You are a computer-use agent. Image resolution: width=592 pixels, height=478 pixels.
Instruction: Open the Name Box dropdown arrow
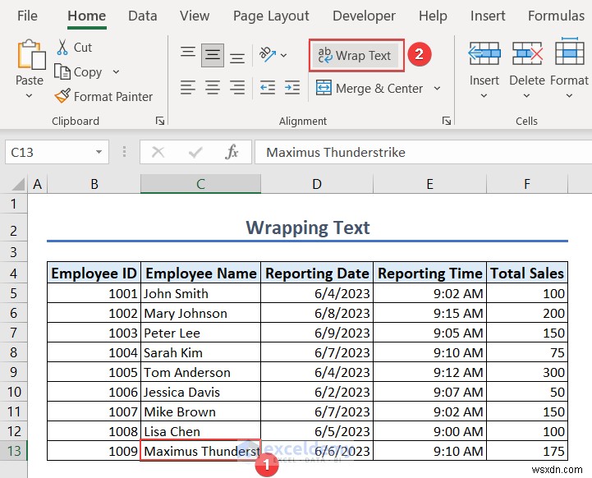(99, 152)
